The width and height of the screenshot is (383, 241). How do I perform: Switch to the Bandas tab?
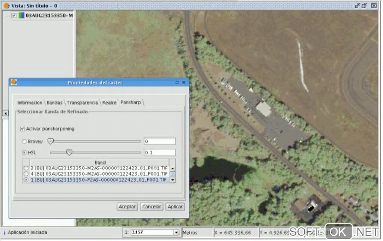point(54,103)
